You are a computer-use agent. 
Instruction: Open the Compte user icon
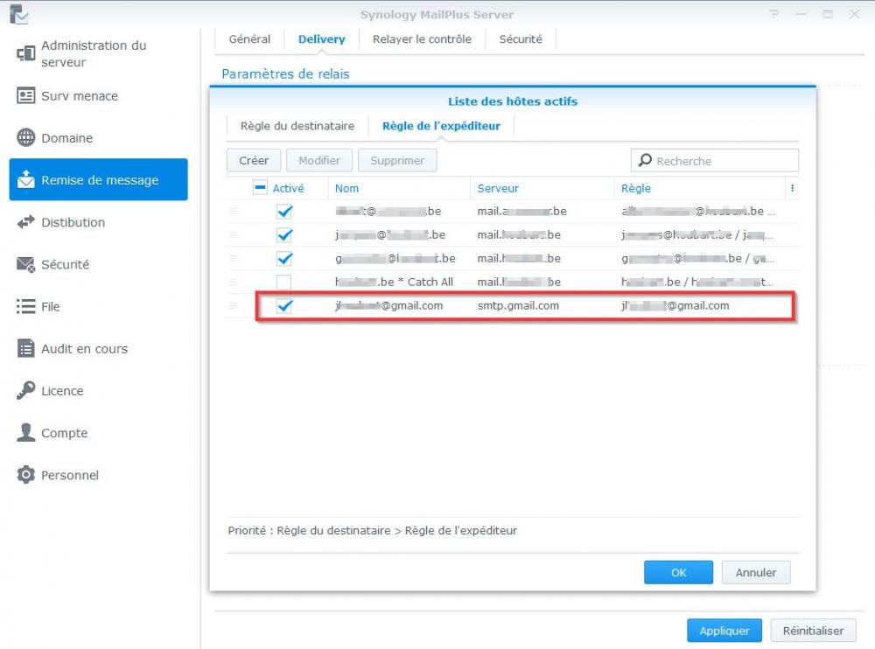point(25,432)
